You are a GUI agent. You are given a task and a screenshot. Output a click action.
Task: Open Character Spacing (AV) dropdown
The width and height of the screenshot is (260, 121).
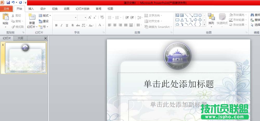(x=84, y=25)
